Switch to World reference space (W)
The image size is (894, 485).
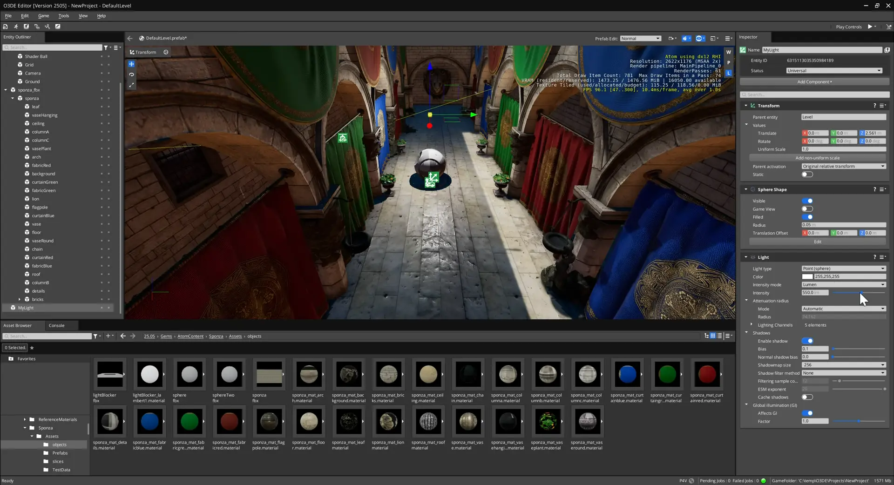(x=728, y=52)
